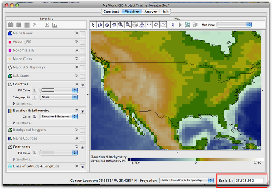Switch to the Construct tab
Screen dimensions: 272x189
(x=111, y=12)
